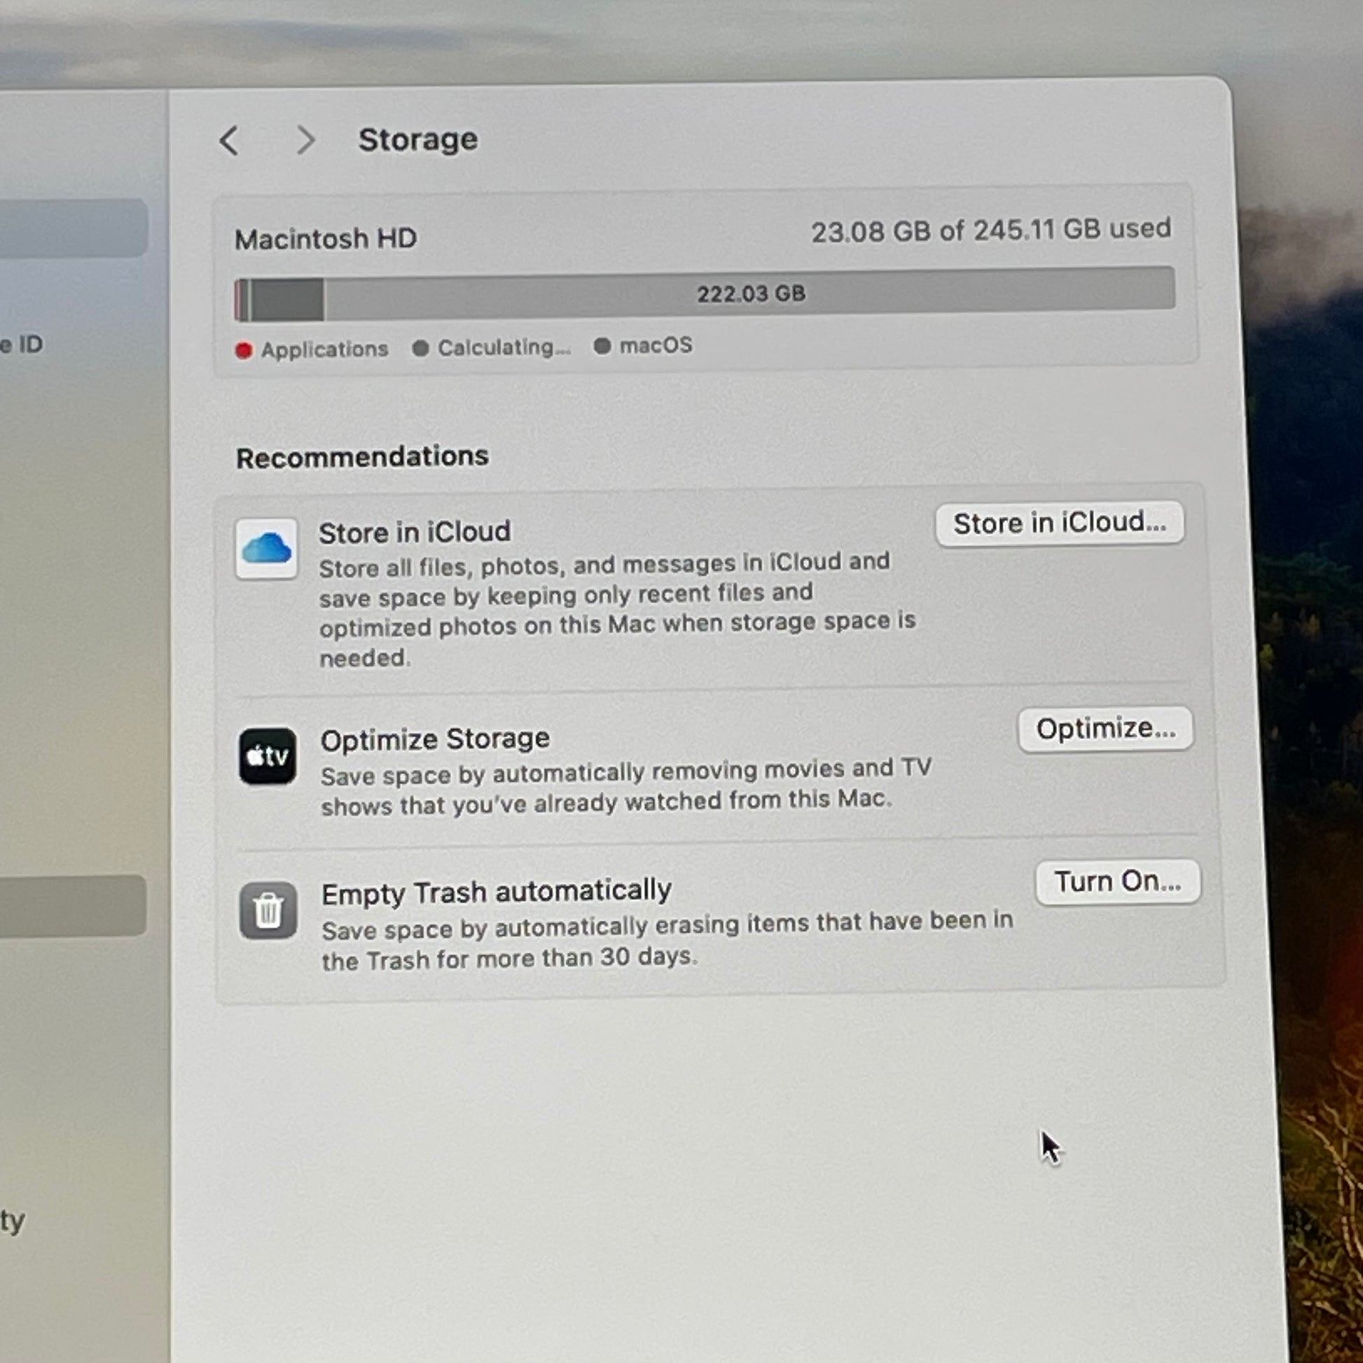Image resolution: width=1363 pixels, height=1363 pixels.
Task: Click the iCloud cloud icon
Action: click(266, 548)
